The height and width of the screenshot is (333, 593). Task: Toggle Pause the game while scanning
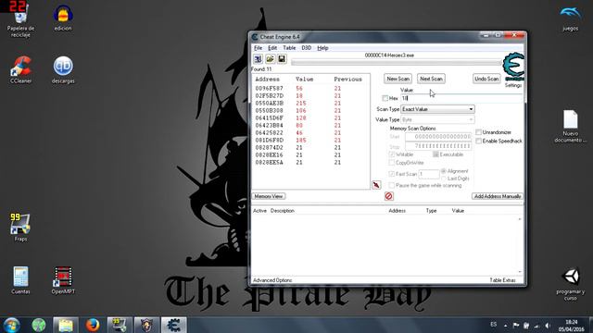[x=391, y=185]
